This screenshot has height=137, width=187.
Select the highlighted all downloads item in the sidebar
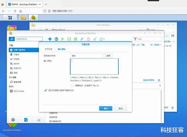(24, 50)
